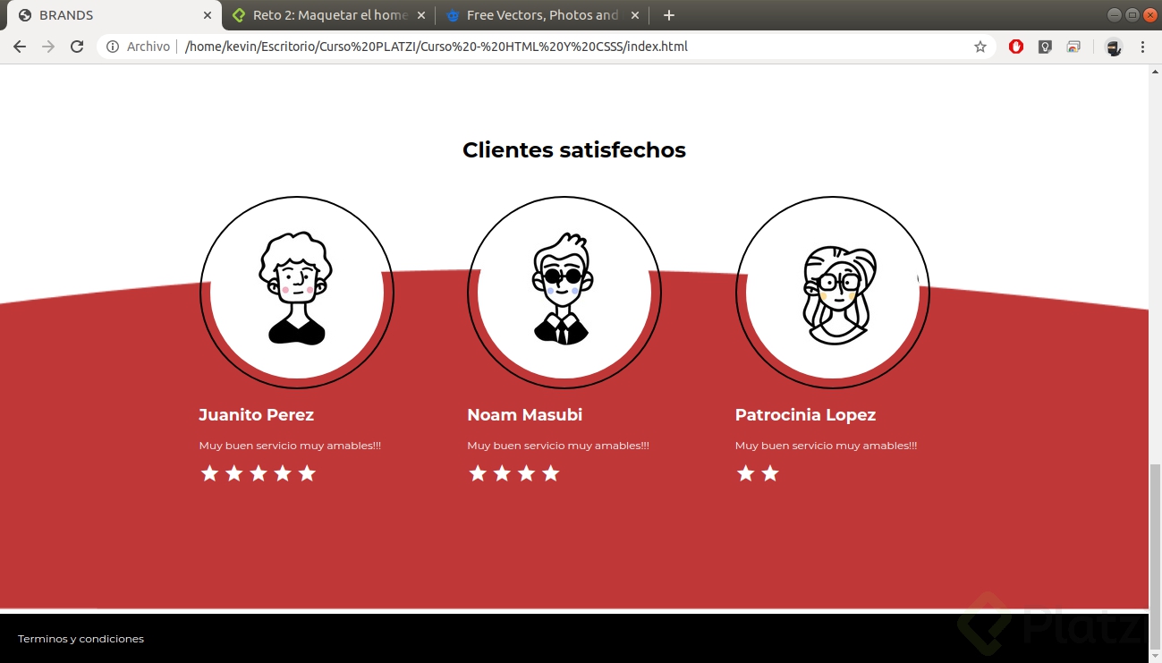Click the forward navigation arrow

48,46
